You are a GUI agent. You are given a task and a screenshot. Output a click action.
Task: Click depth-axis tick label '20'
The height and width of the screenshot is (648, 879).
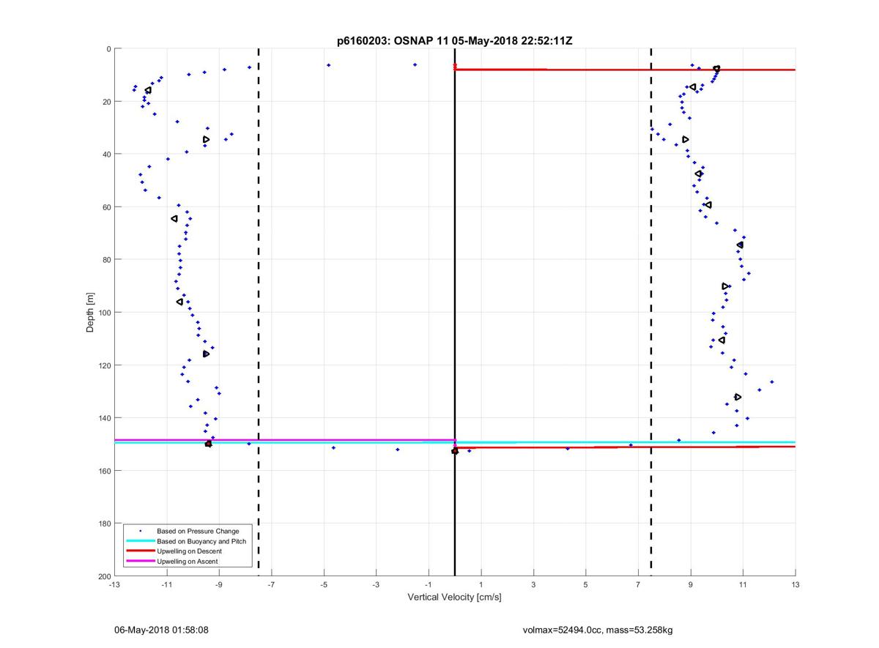(106, 102)
